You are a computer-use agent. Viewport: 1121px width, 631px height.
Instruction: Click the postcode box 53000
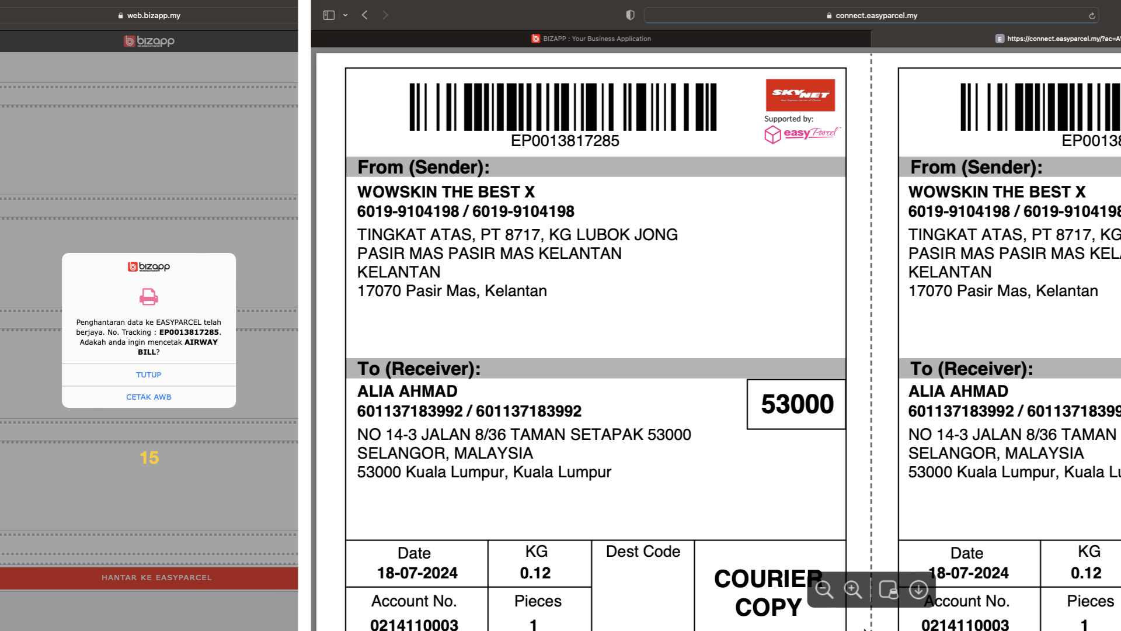coord(797,404)
